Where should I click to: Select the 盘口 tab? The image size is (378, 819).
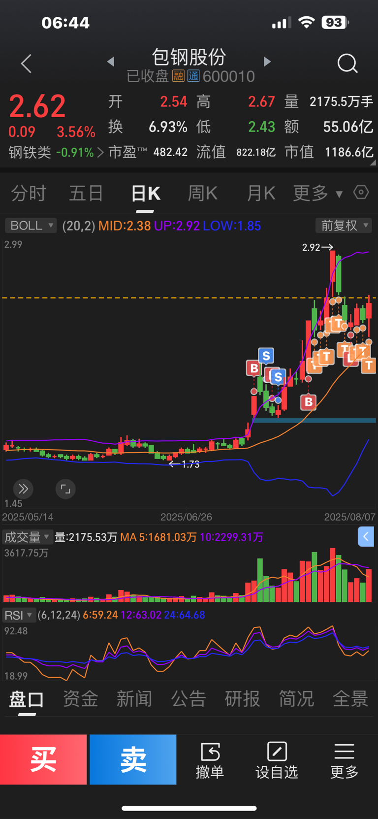27,699
